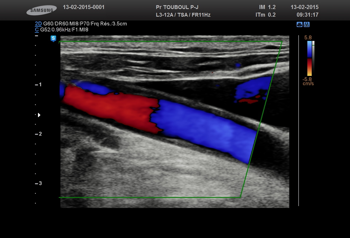This screenshot has width=350, height=238.
Task: Click the blue S probe orientation marker
Action: coord(53,38)
